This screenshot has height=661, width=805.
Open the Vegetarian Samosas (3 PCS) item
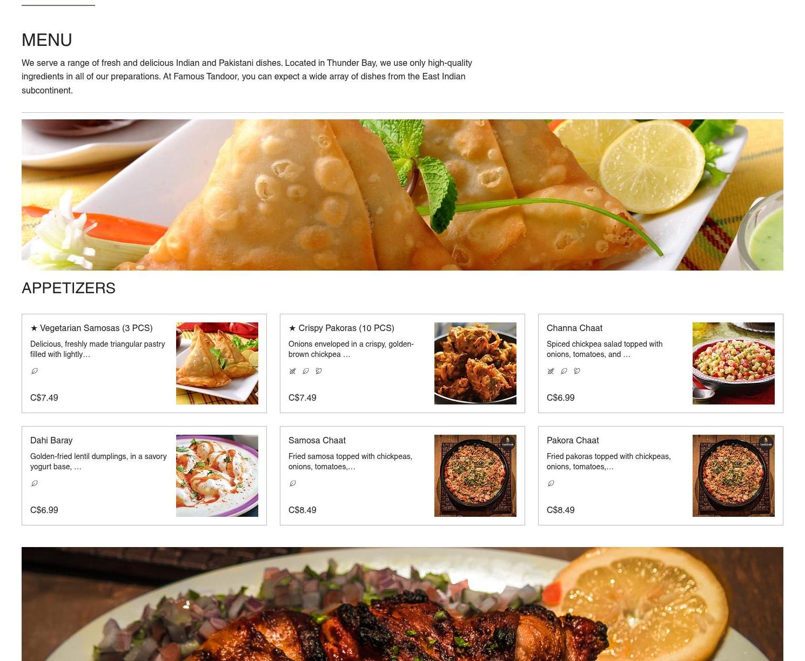click(91, 328)
